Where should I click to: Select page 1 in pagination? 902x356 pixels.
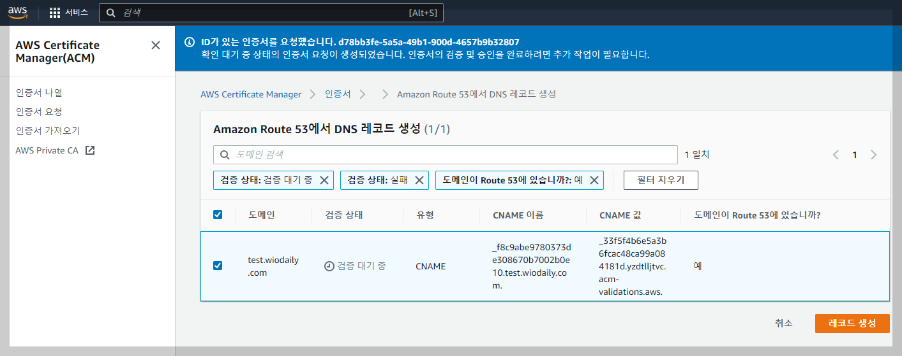[x=855, y=155]
